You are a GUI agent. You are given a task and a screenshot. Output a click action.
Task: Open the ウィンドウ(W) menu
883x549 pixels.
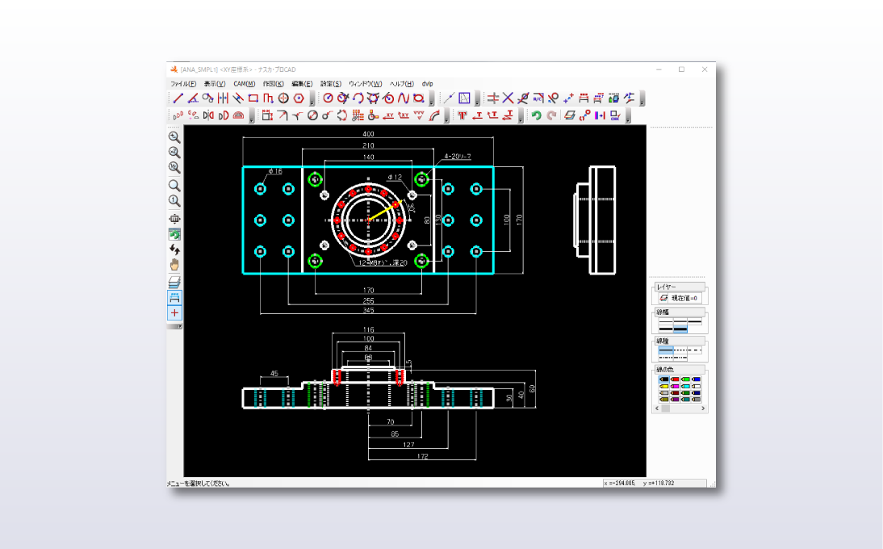365,84
